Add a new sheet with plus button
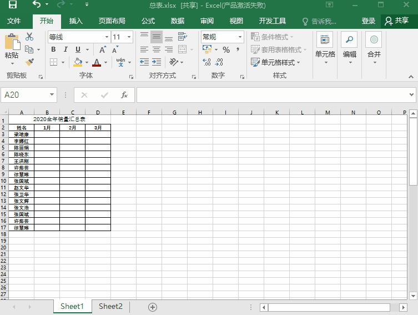The width and height of the screenshot is (418, 315). coord(153,307)
